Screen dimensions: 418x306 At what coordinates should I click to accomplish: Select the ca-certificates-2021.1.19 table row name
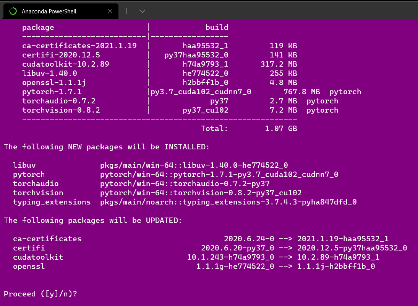79,46
